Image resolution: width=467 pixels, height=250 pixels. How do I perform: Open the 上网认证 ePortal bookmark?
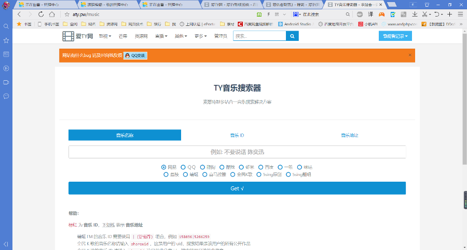[197, 24]
